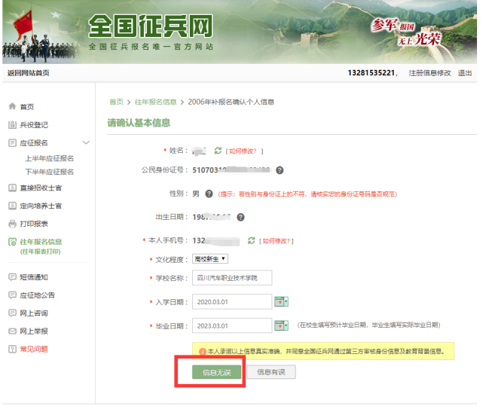
Task: Click 如何修改 link beside the name
Action: [245, 151]
